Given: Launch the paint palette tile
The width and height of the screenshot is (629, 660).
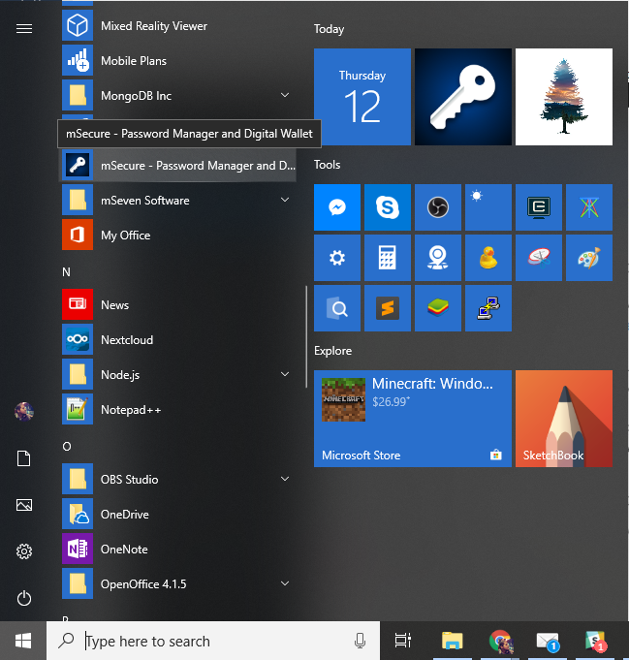Looking at the screenshot, I should (x=589, y=258).
